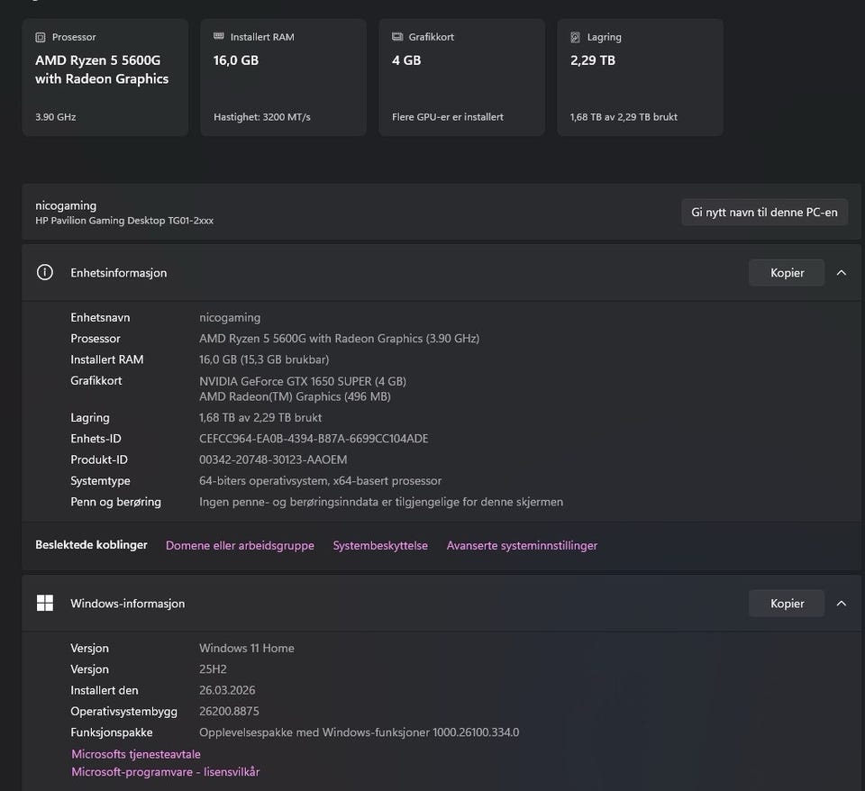Select Systemtype 64-biters operativsystem value

320,480
